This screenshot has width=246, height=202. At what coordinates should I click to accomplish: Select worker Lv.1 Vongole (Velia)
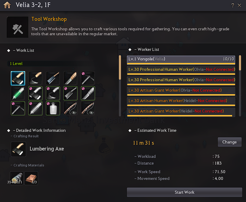pos(181,60)
